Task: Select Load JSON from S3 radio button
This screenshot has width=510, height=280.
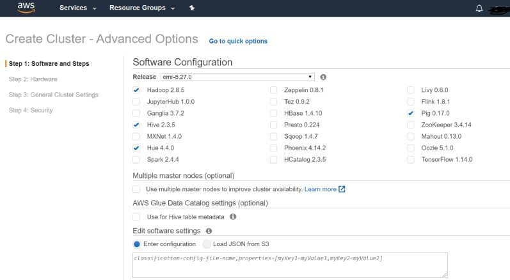Action: tap(207, 244)
